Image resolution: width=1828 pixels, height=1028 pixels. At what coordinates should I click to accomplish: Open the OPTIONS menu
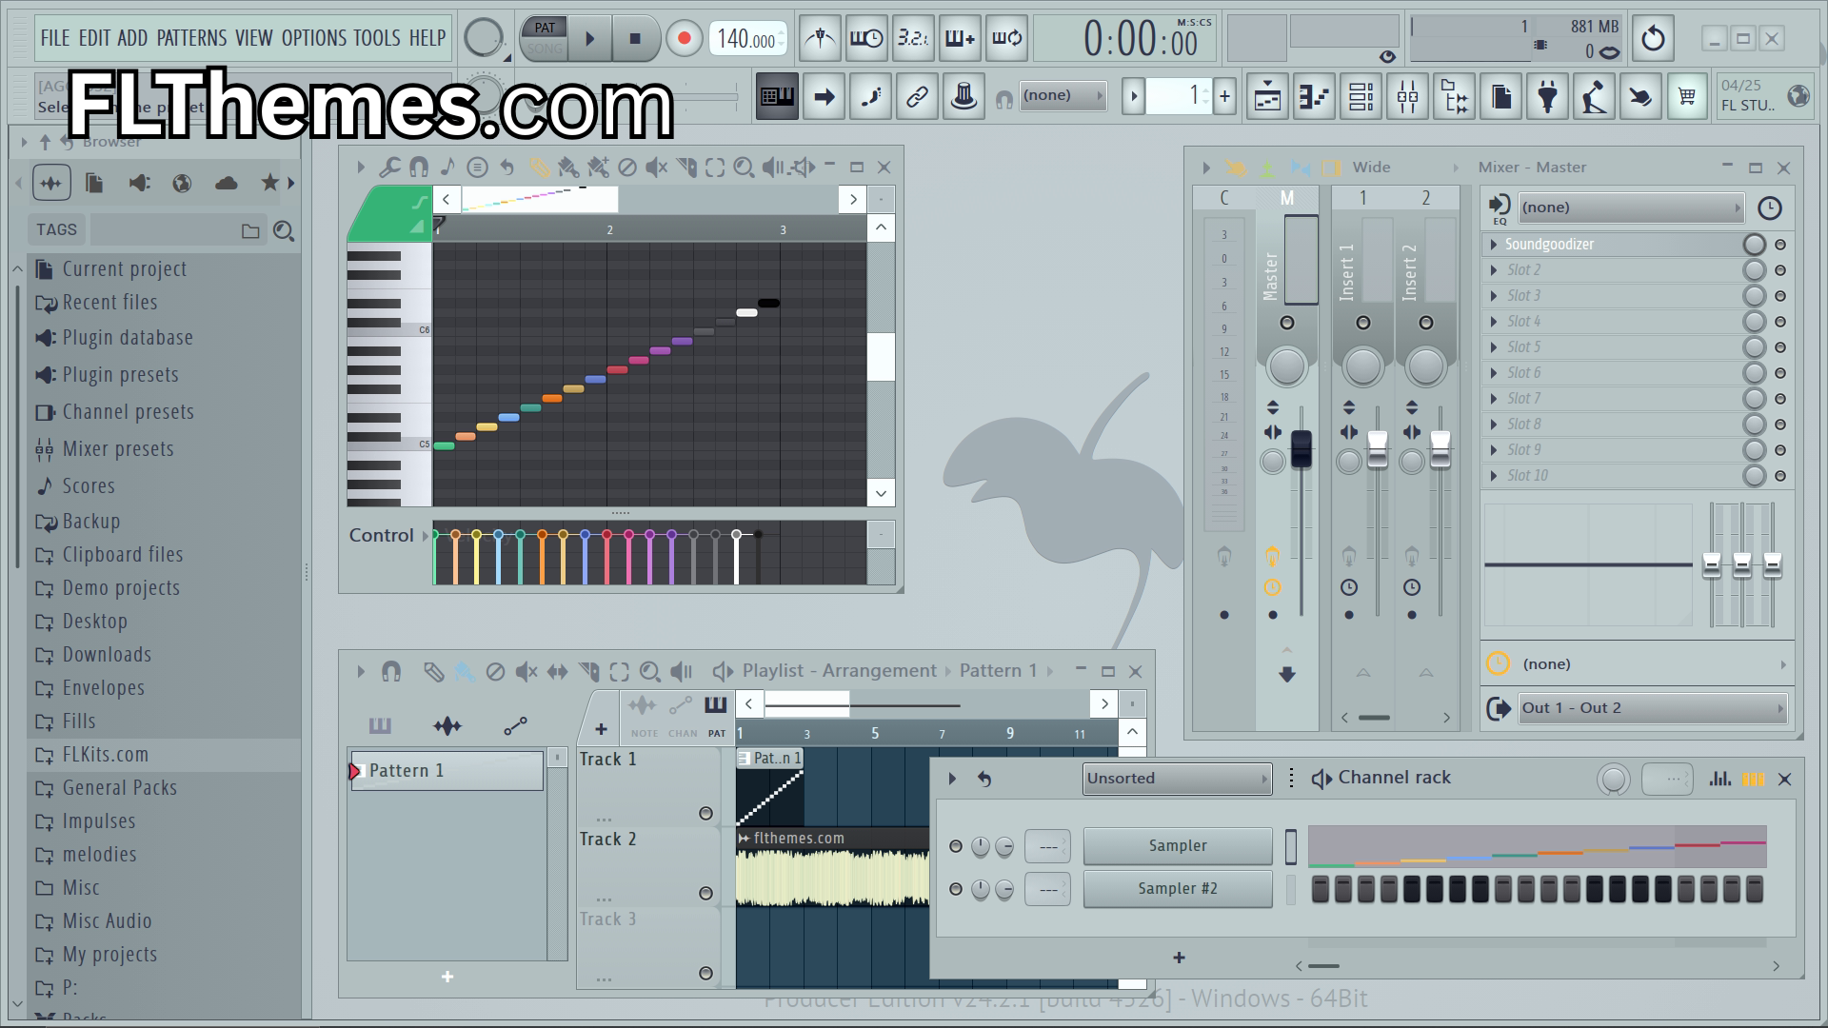click(314, 38)
